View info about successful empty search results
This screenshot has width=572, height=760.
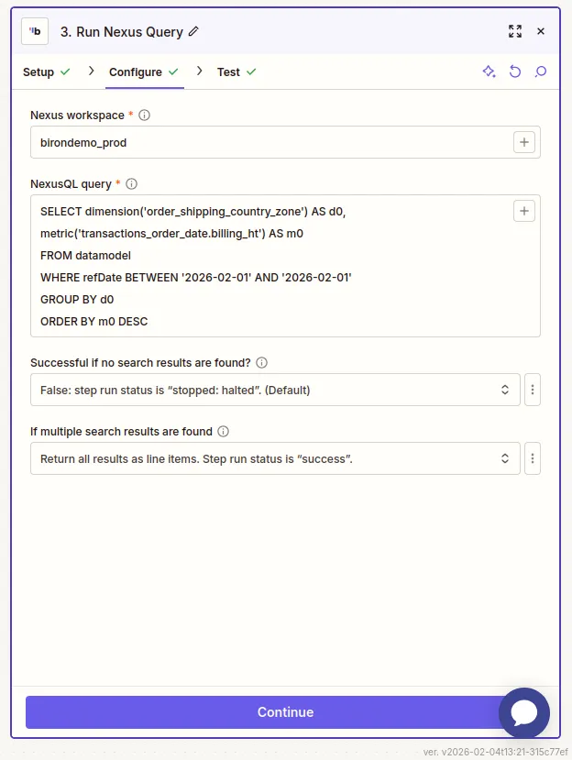[x=261, y=362]
